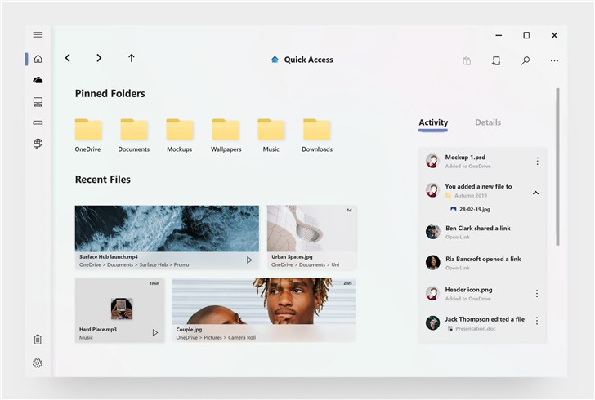The height and width of the screenshot is (400, 595).
Task: Open options for Header icon.png activity
Action: [x=537, y=293]
